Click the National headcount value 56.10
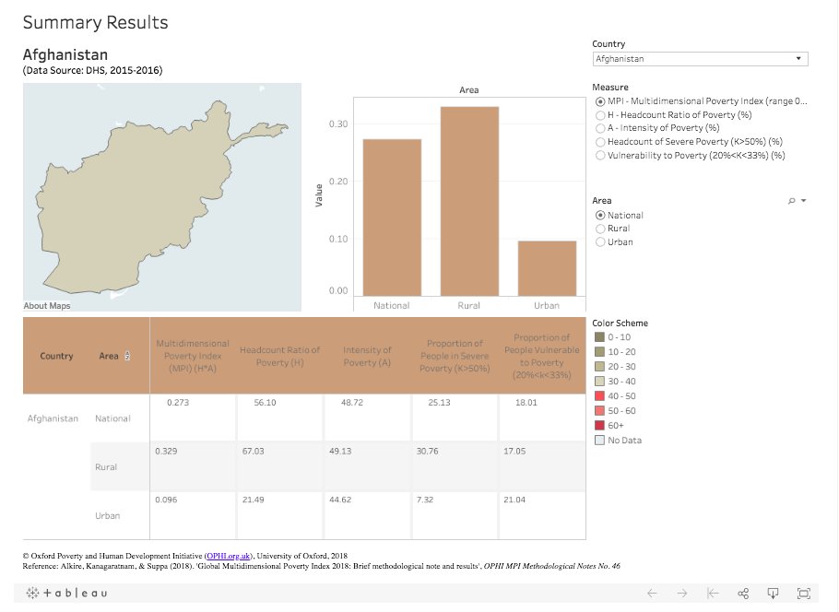 click(265, 402)
